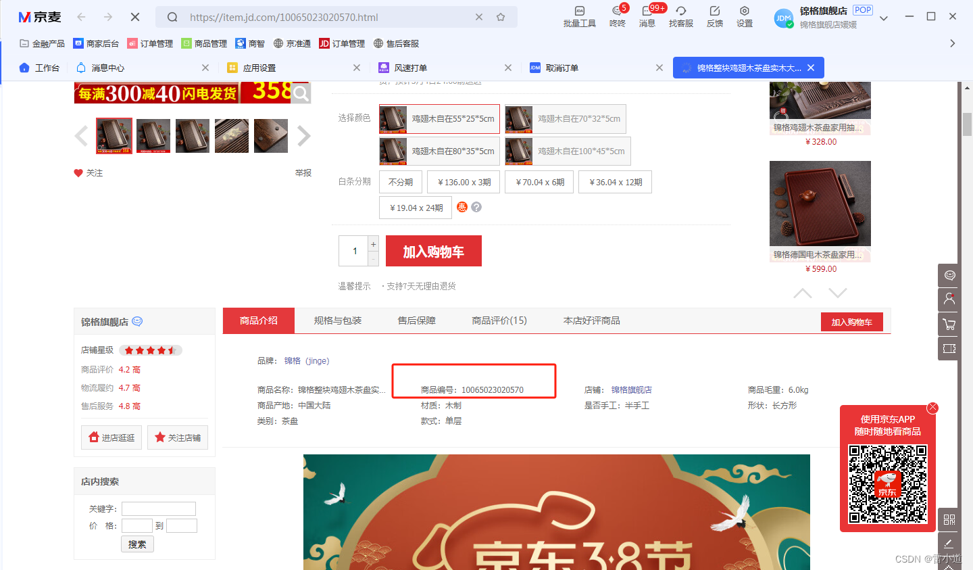Switch to the 风速打单 tab
Viewport: 973px width, 570px height.
[403, 68]
